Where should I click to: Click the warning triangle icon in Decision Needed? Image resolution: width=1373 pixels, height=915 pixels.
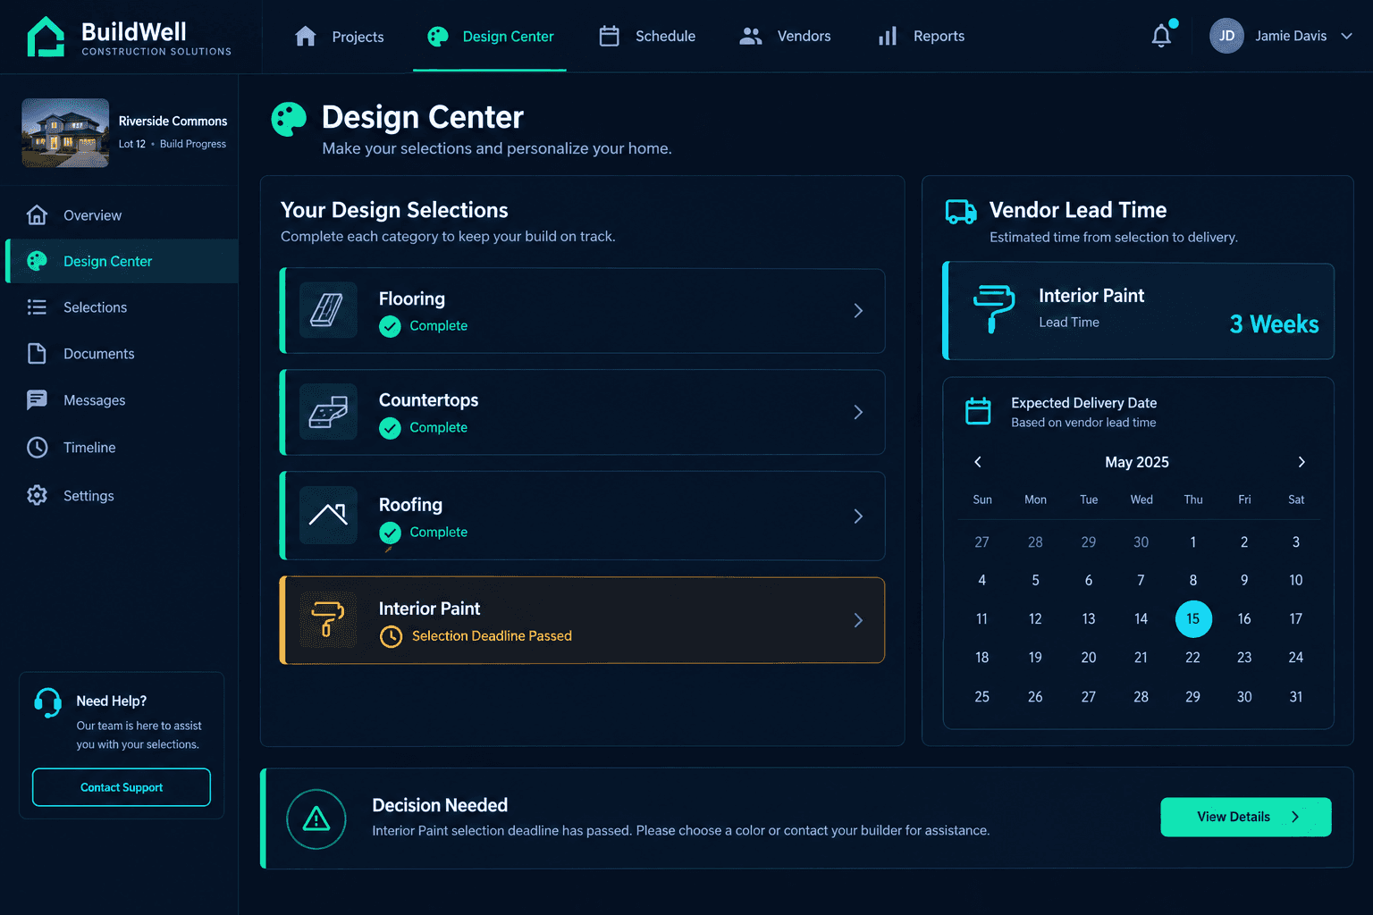click(316, 818)
